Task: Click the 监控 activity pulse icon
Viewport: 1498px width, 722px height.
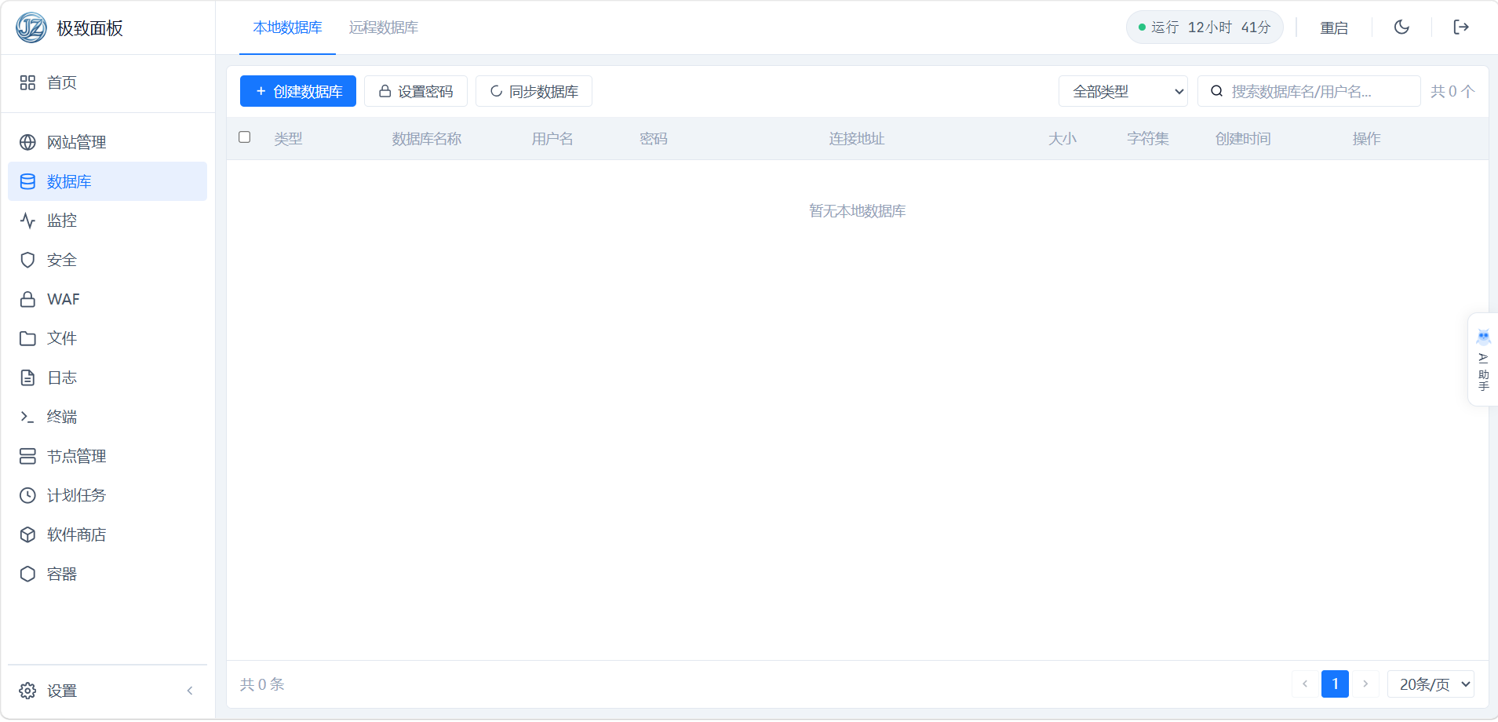Action: click(x=27, y=221)
